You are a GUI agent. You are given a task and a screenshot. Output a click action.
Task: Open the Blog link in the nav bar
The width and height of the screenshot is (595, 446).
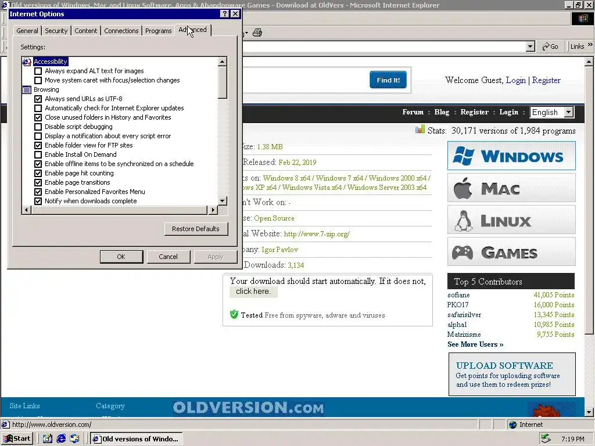[442, 112]
